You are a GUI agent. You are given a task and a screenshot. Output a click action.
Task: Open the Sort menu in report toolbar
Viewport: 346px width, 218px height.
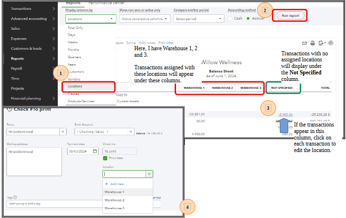point(131,43)
